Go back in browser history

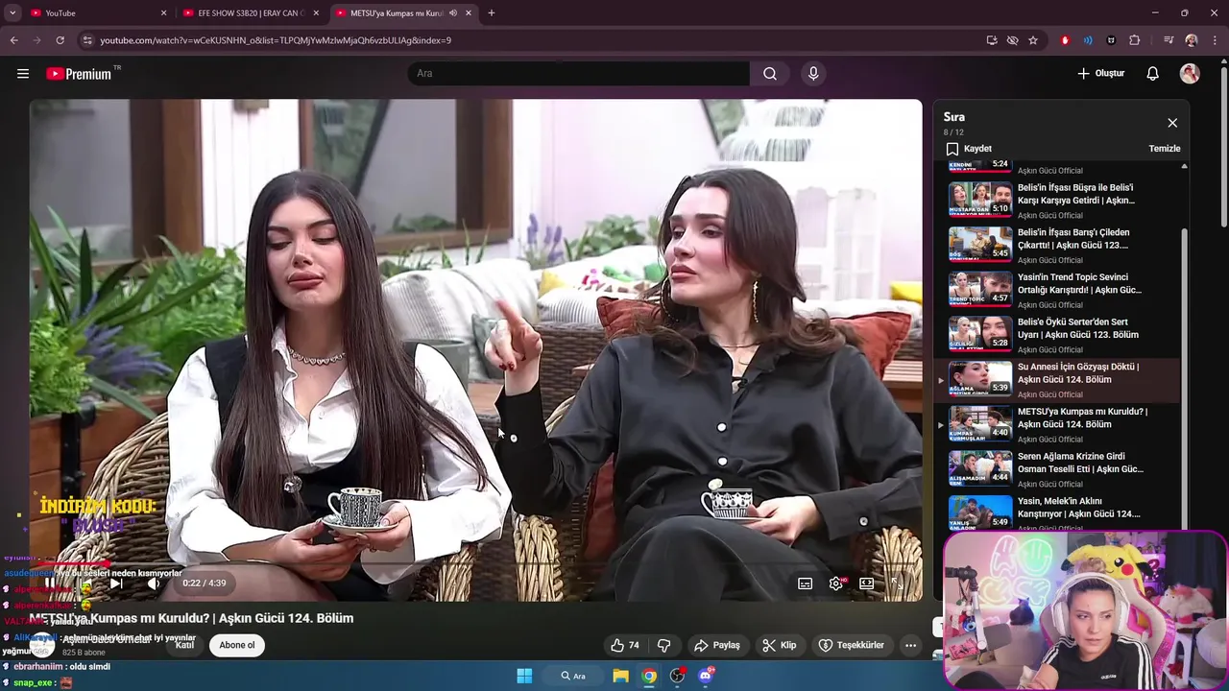[x=13, y=40]
